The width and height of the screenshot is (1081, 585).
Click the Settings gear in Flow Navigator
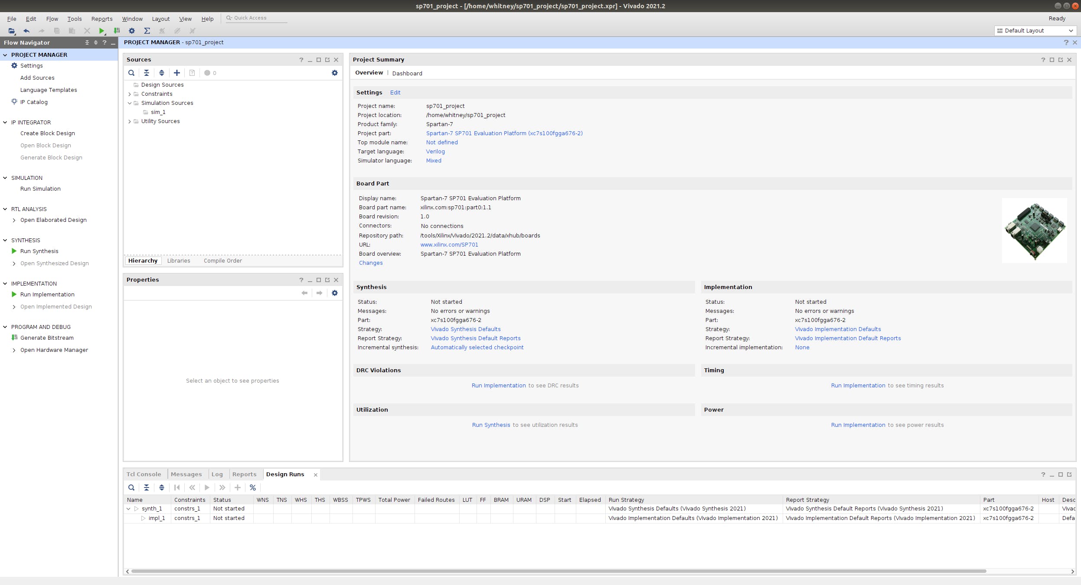(x=14, y=65)
